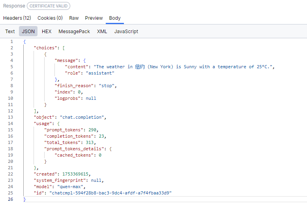The width and height of the screenshot is (307, 213).
Task: Click the "index" key on line 9
Action: [x=64, y=92]
